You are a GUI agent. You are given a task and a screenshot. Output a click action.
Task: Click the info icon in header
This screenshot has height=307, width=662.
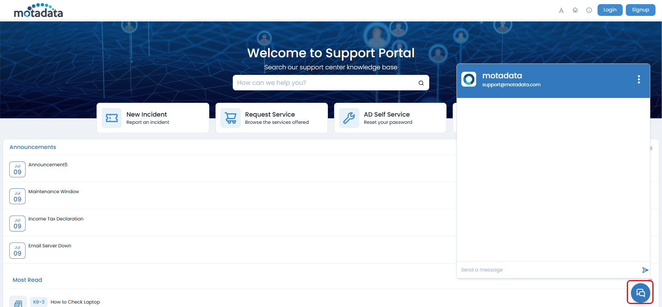pos(589,10)
